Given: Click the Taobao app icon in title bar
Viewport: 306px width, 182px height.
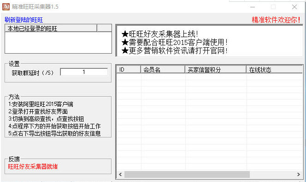Looking at the screenshot, I should point(6,7).
